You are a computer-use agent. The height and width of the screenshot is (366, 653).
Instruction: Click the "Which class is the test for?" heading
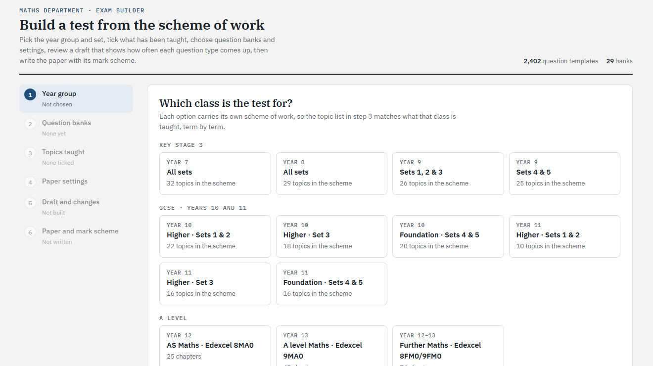(226, 103)
